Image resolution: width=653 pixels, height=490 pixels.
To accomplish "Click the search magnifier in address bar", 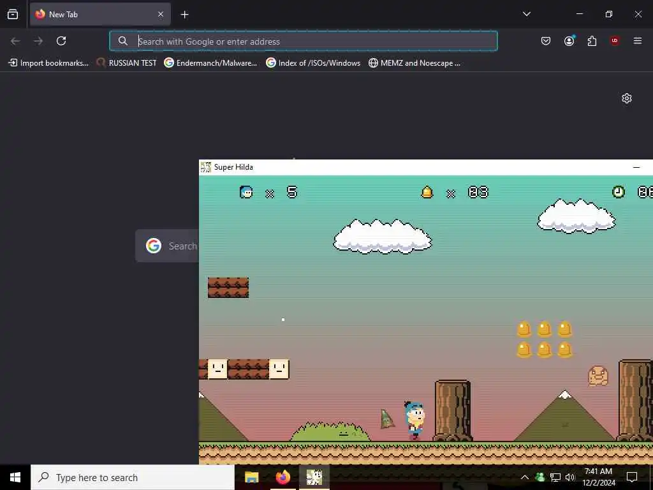I will coord(122,41).
